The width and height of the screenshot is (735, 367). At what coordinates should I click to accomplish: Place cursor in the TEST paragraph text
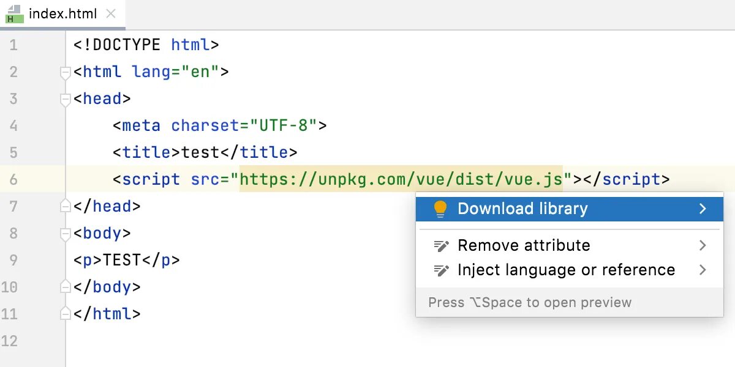(122, 261)
